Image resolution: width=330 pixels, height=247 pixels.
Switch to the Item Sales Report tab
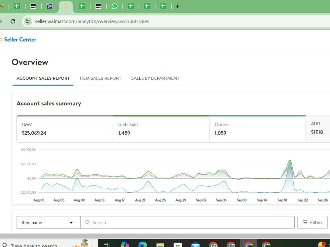coord(100,78)
